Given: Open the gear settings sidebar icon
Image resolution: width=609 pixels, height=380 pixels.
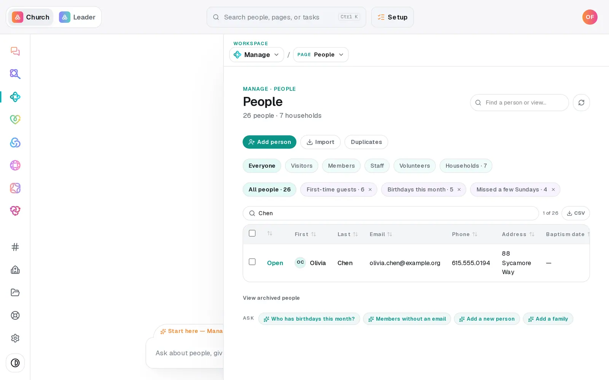Looking at the screenshot, I should 15,338.
